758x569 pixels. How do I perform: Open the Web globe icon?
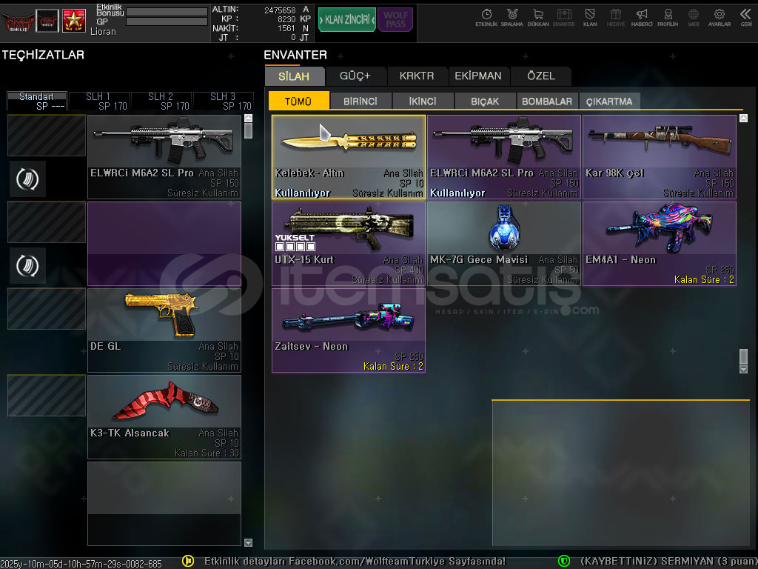click(693, 17)
